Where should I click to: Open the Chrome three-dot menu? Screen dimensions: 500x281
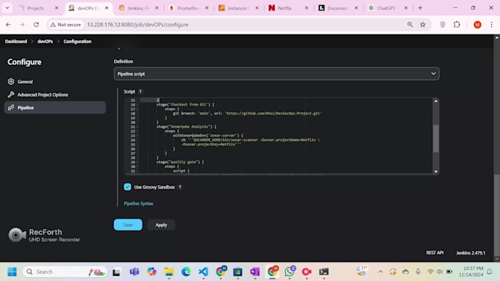(491, 24)
